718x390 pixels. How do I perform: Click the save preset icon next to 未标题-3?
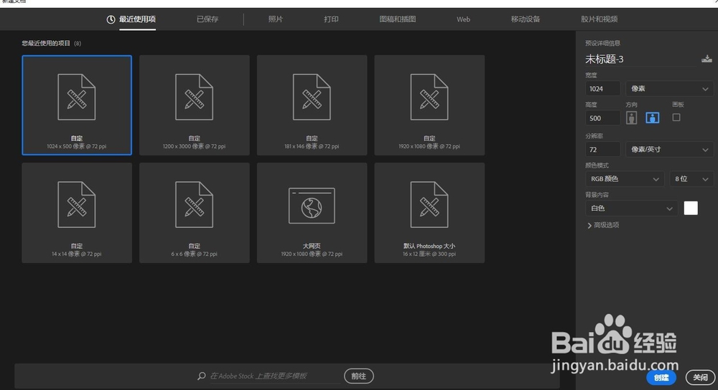click(x=707, y=59)
